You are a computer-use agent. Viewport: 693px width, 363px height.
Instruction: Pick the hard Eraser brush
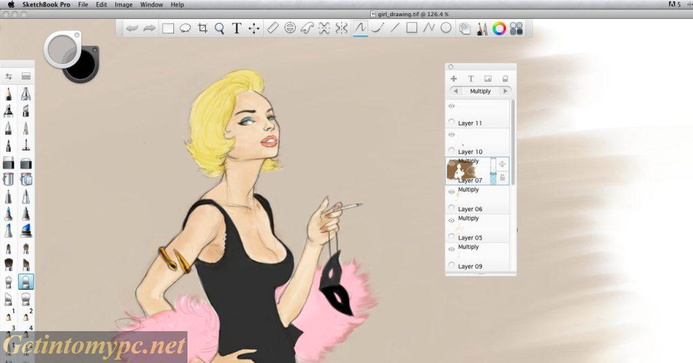pos(8,163)
